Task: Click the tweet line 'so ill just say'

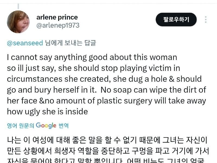Action: coord(93,68)
